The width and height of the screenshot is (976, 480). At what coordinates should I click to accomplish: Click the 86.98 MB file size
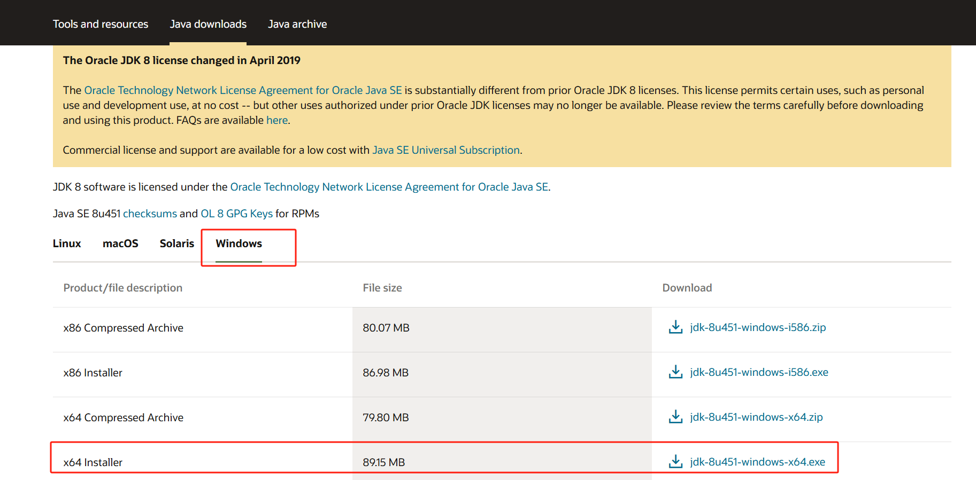point(386,373)
